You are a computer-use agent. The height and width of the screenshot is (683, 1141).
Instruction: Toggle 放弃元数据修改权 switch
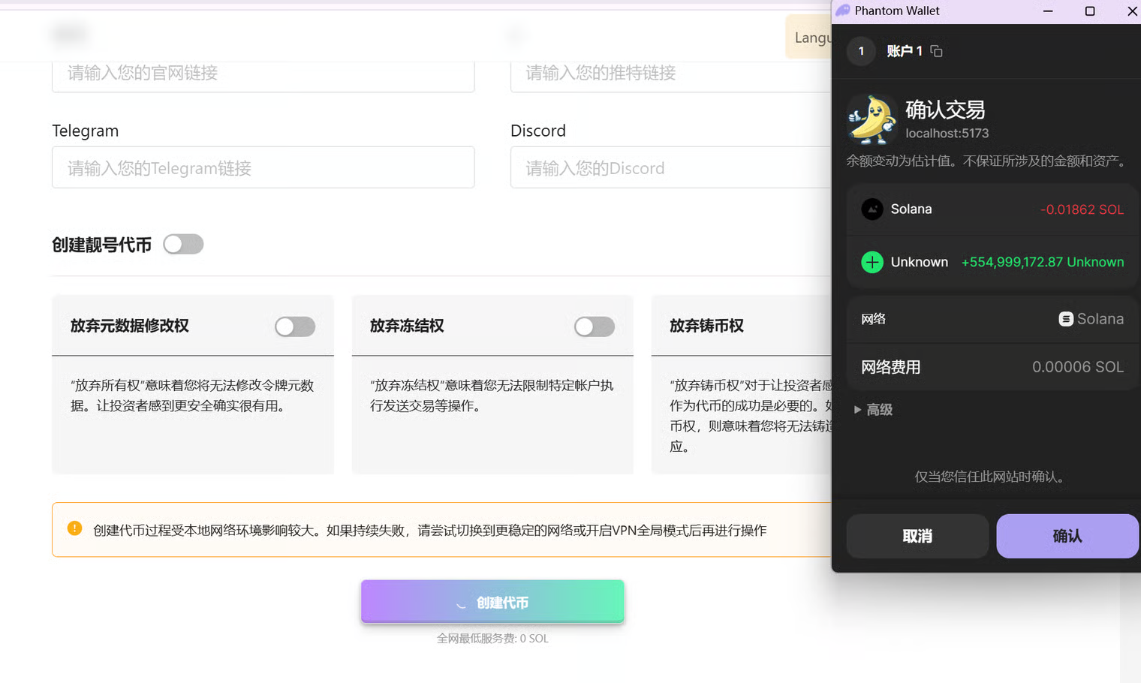(294, 326)
